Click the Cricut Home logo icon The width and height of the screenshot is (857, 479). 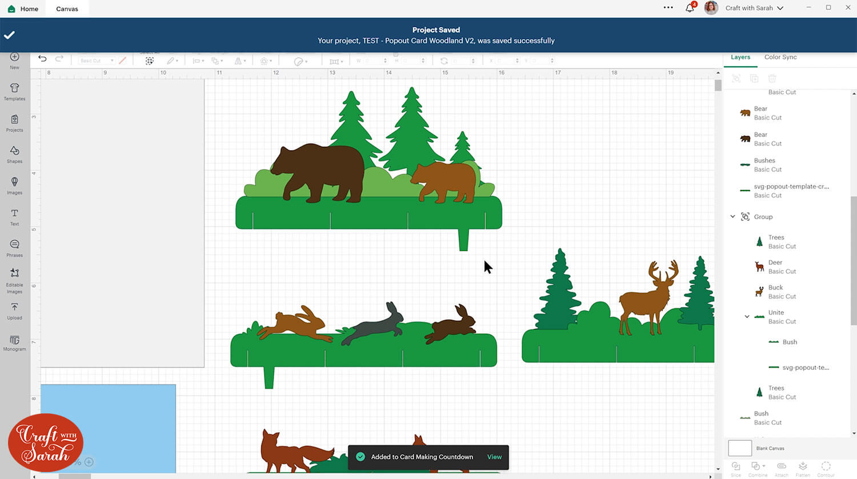click(11, 9)
